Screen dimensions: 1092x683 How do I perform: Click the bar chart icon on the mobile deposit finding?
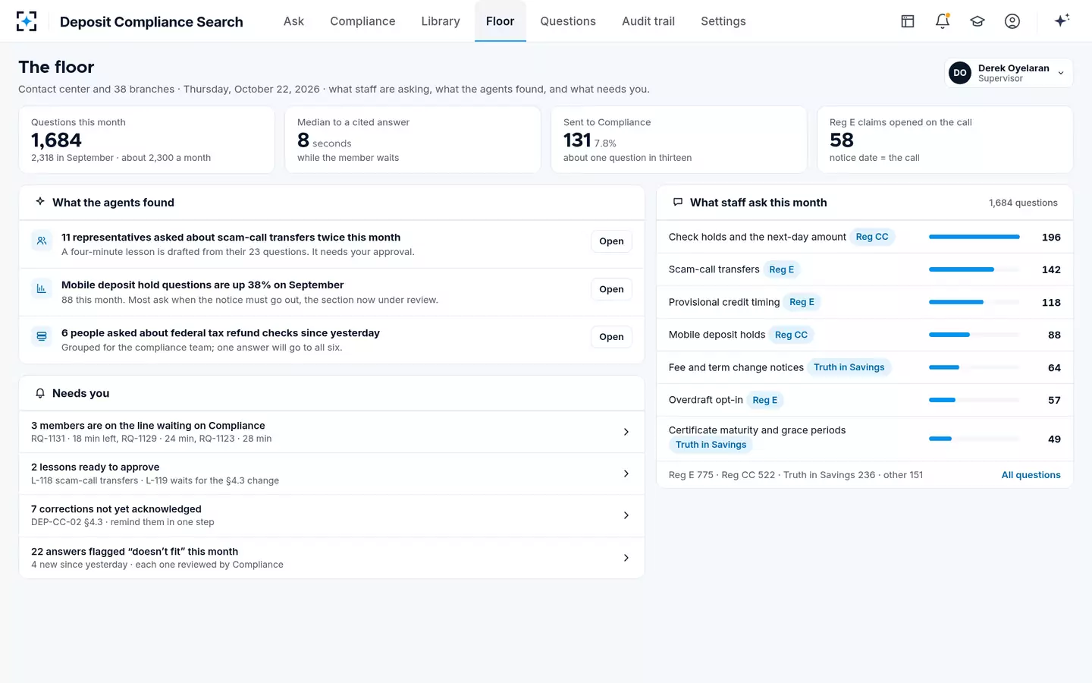pyautogui.click(x=42, y=288)
